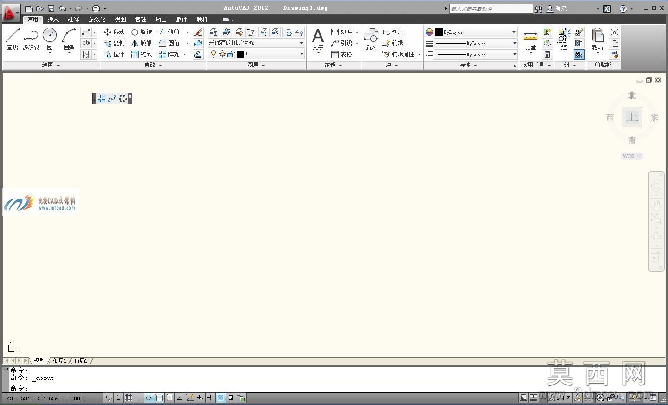
Task: Click the 表格 (Table) tool
Action: [x=341, y=54]
